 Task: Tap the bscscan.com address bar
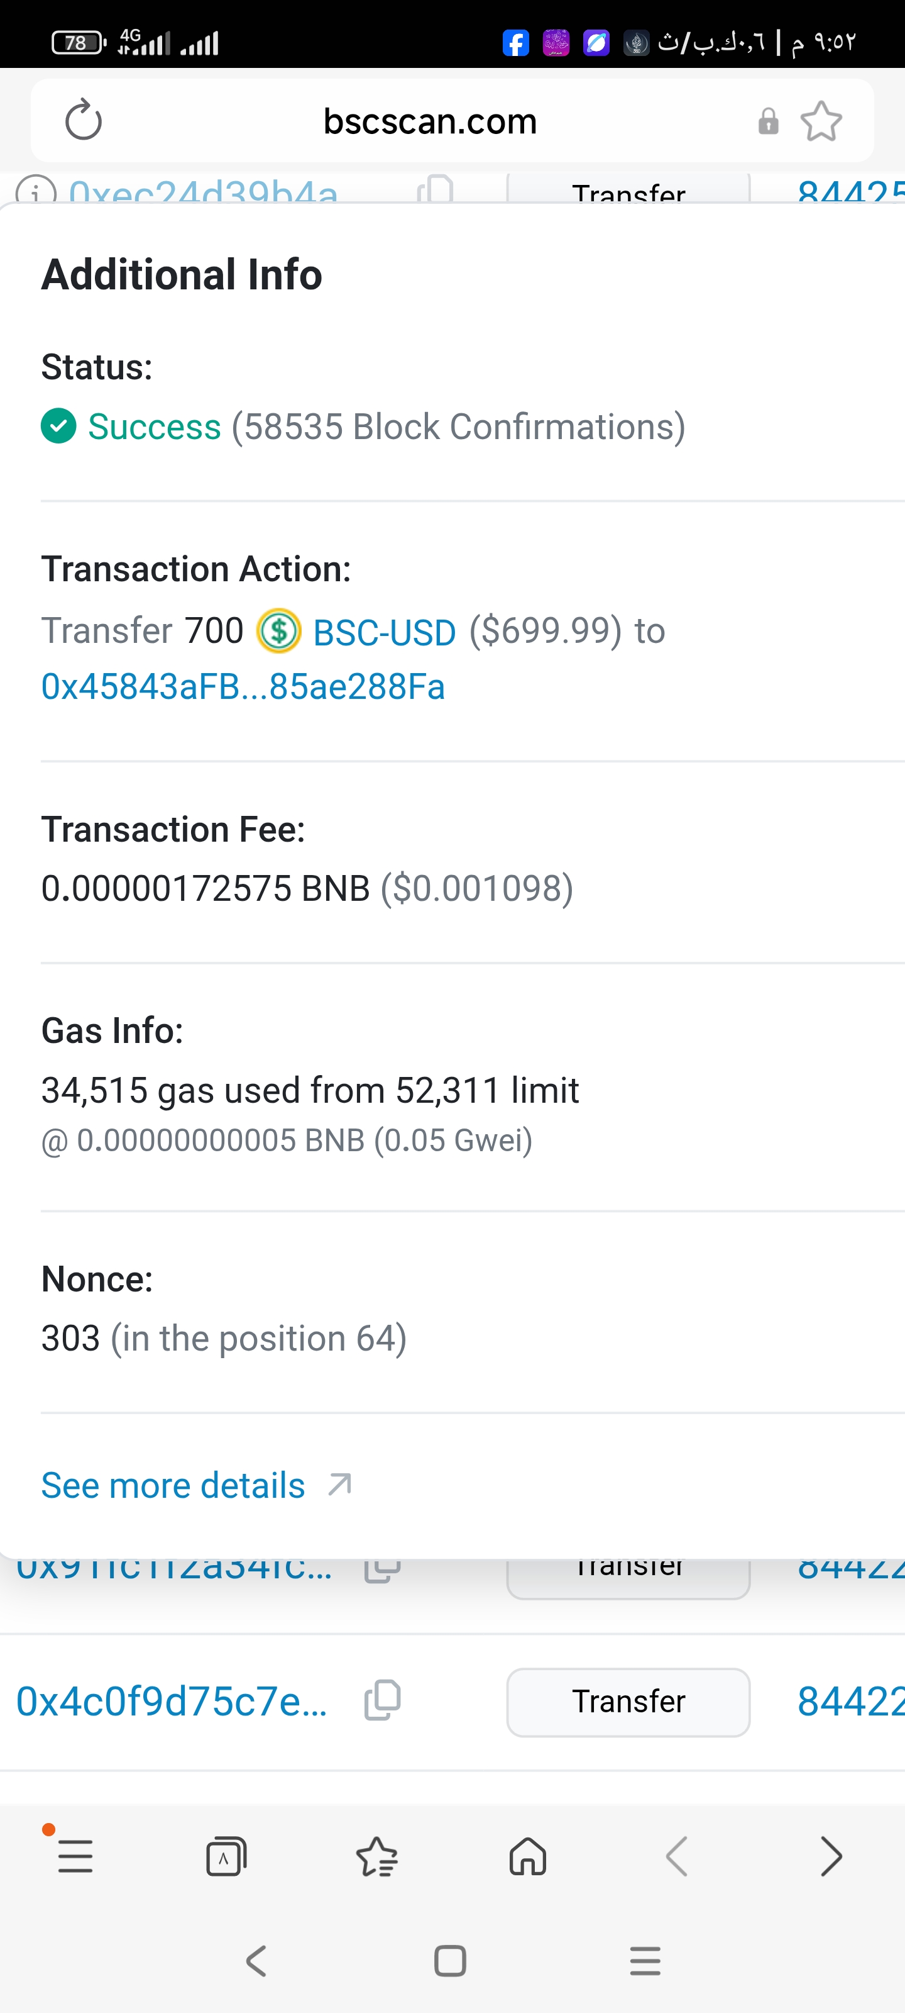(429, 122)
